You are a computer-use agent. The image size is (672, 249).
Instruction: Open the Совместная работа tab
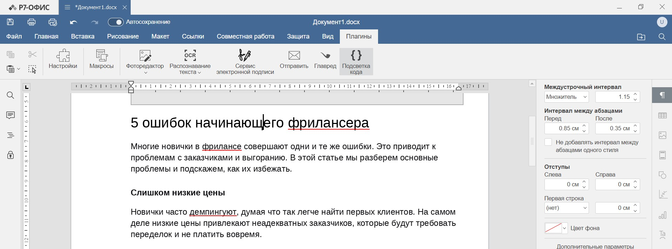(x=246, y=36)
